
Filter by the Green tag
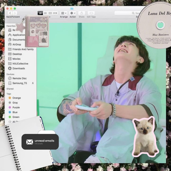(x=14, y=117)
